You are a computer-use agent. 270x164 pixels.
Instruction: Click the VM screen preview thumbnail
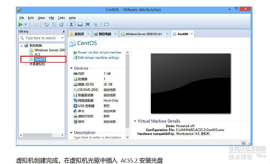190,83
